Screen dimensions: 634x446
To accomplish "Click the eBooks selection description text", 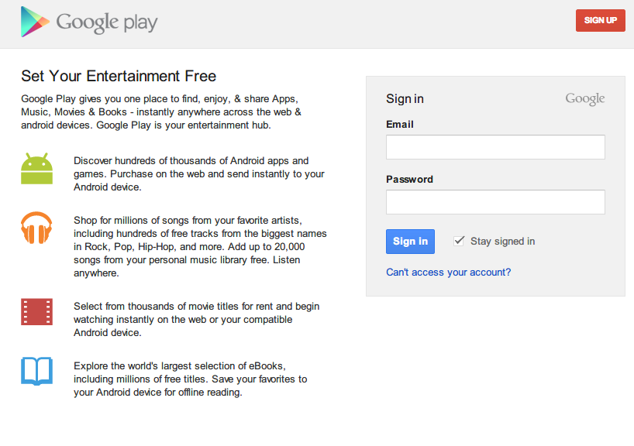I will [x=190, y=379].
